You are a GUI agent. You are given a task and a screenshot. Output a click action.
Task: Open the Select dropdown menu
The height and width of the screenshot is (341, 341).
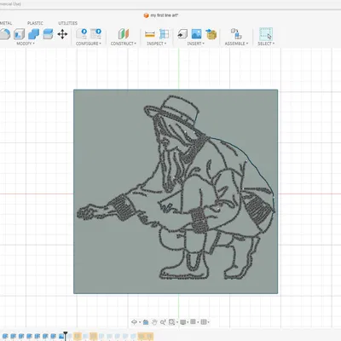tap(266, 43)
